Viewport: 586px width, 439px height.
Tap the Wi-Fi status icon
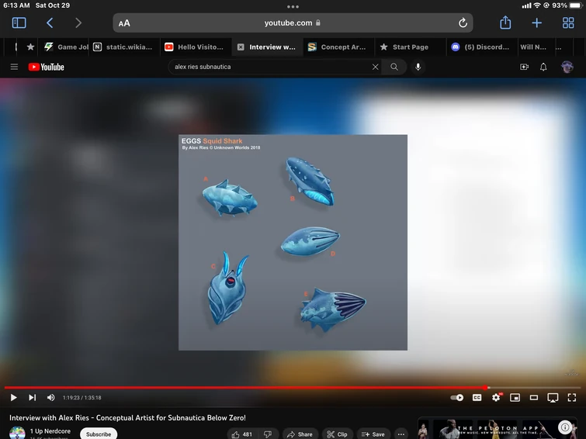[537, 5]
